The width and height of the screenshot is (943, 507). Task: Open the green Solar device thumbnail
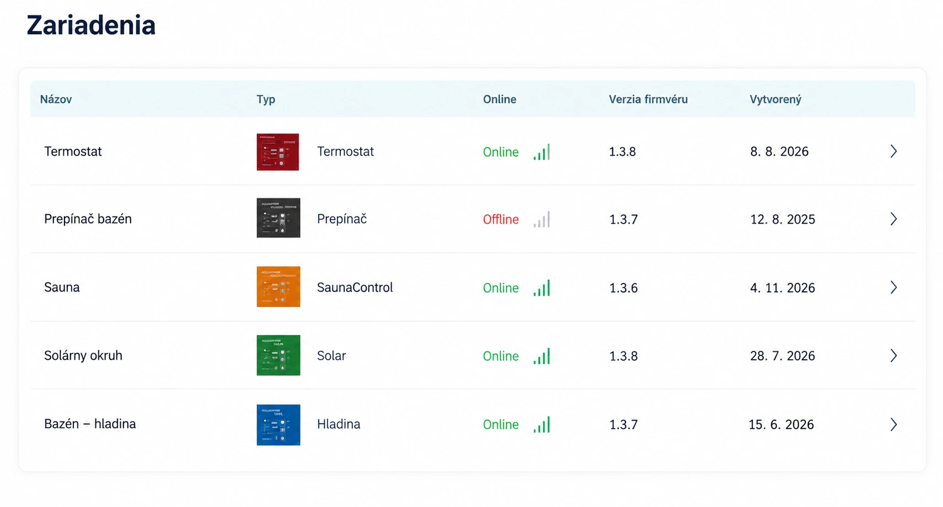[x=278, y=355]
